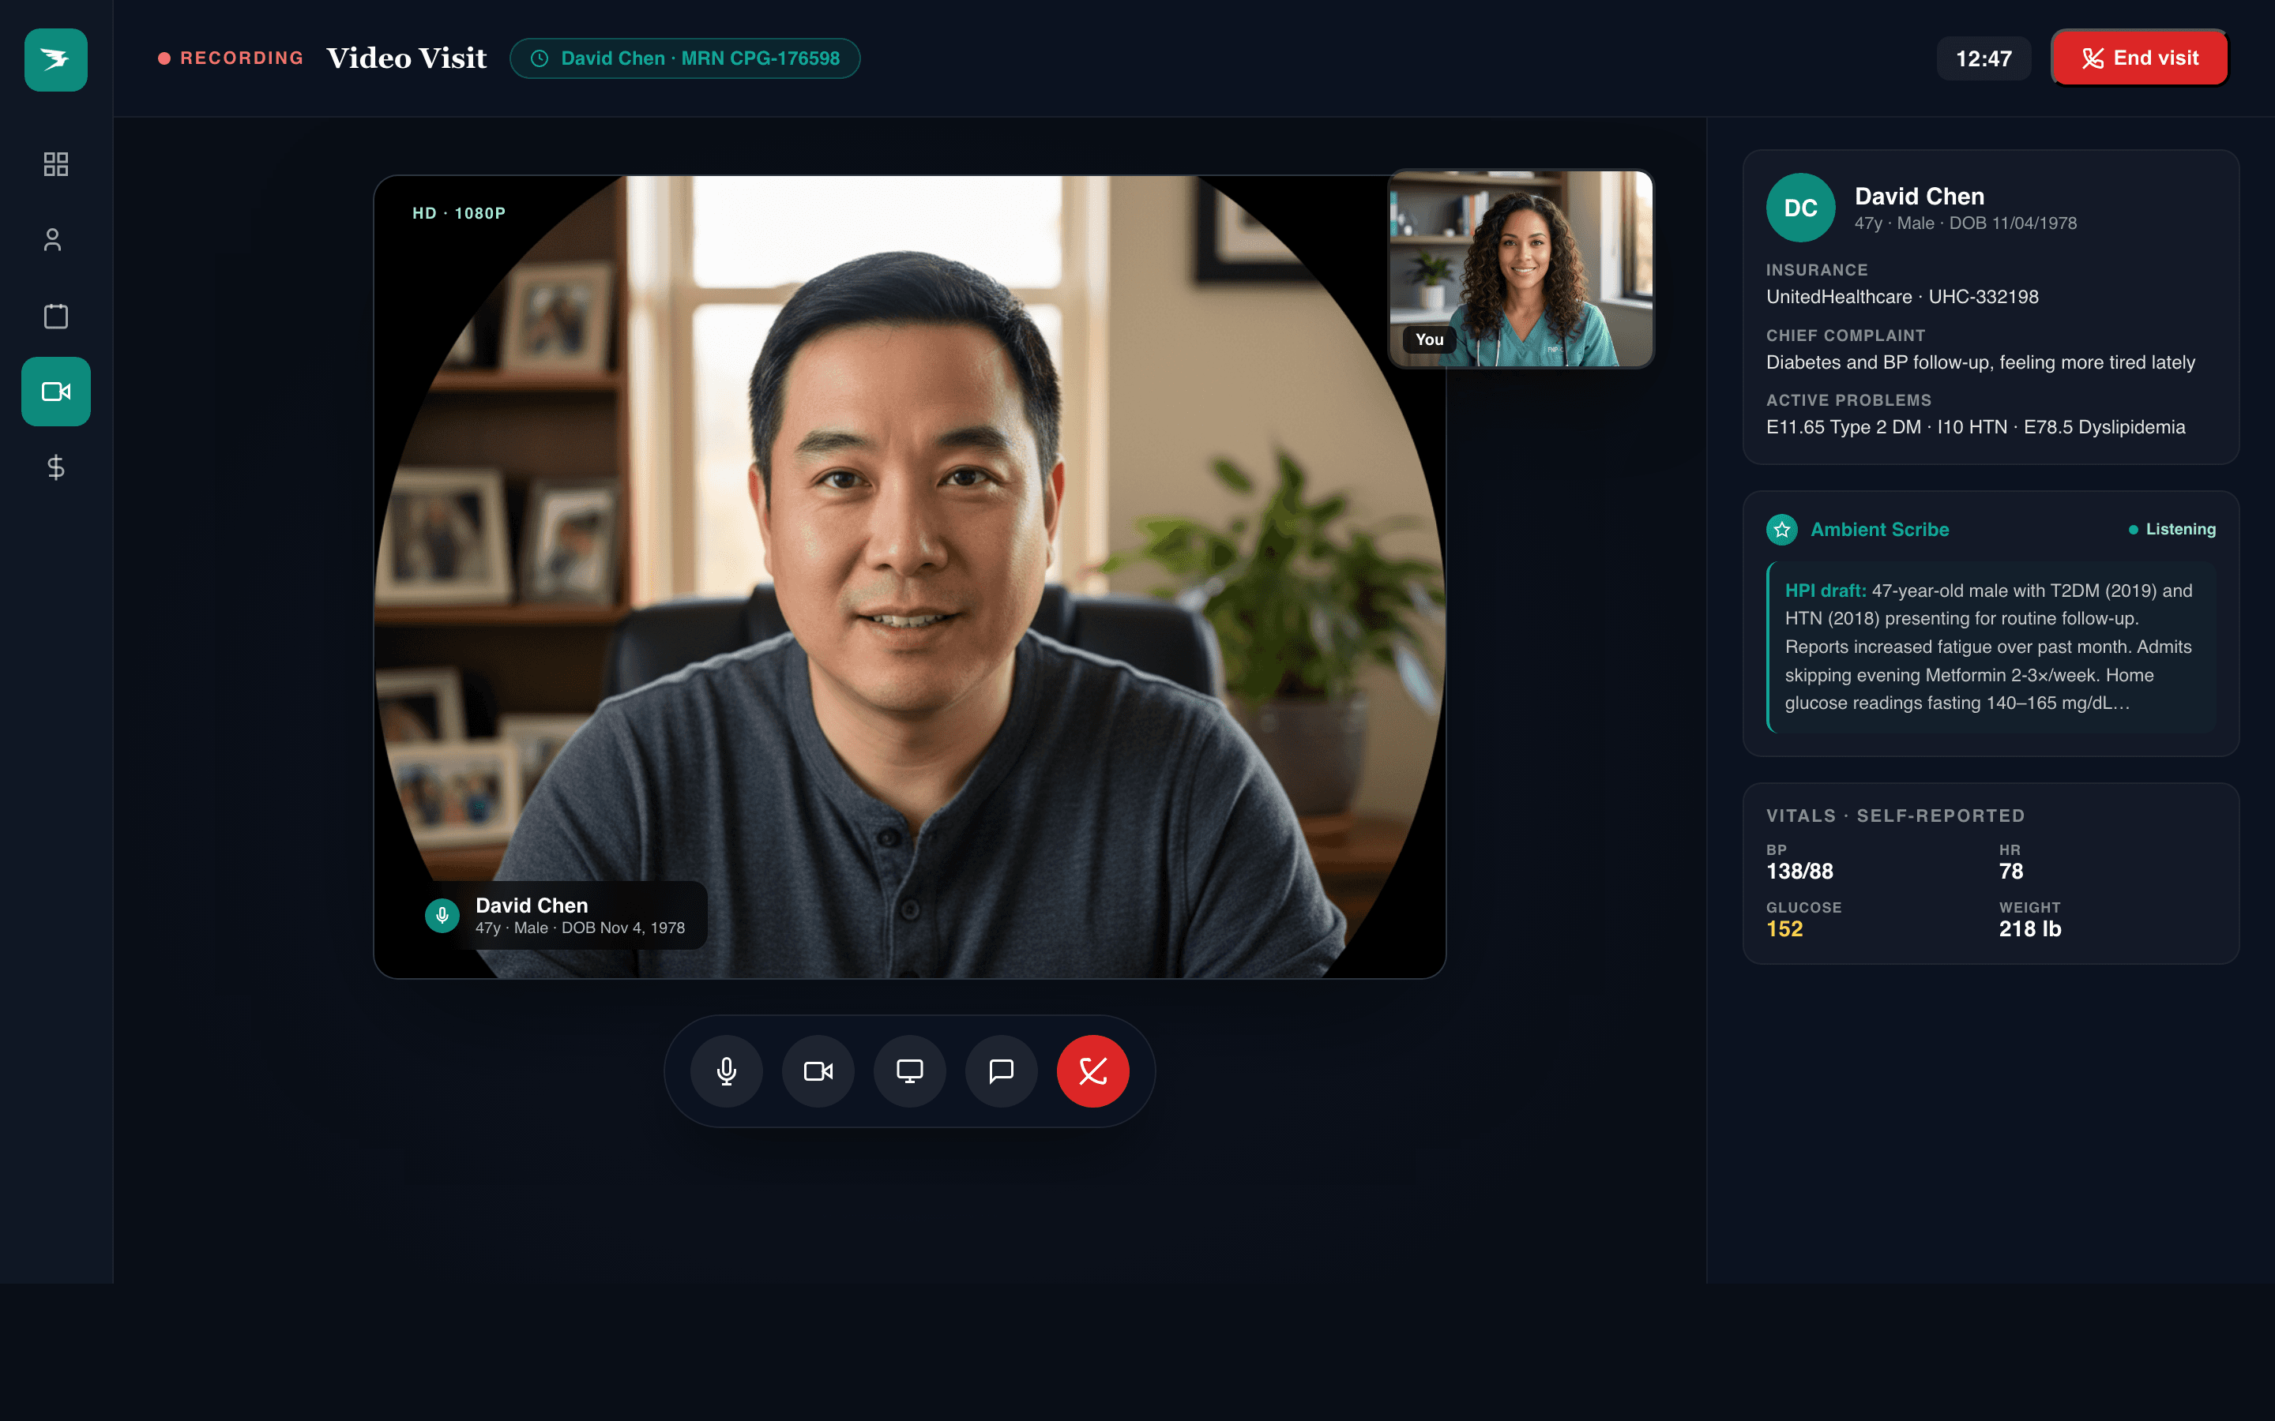
Task: Turn off your camera
Action: [818, 1070]
